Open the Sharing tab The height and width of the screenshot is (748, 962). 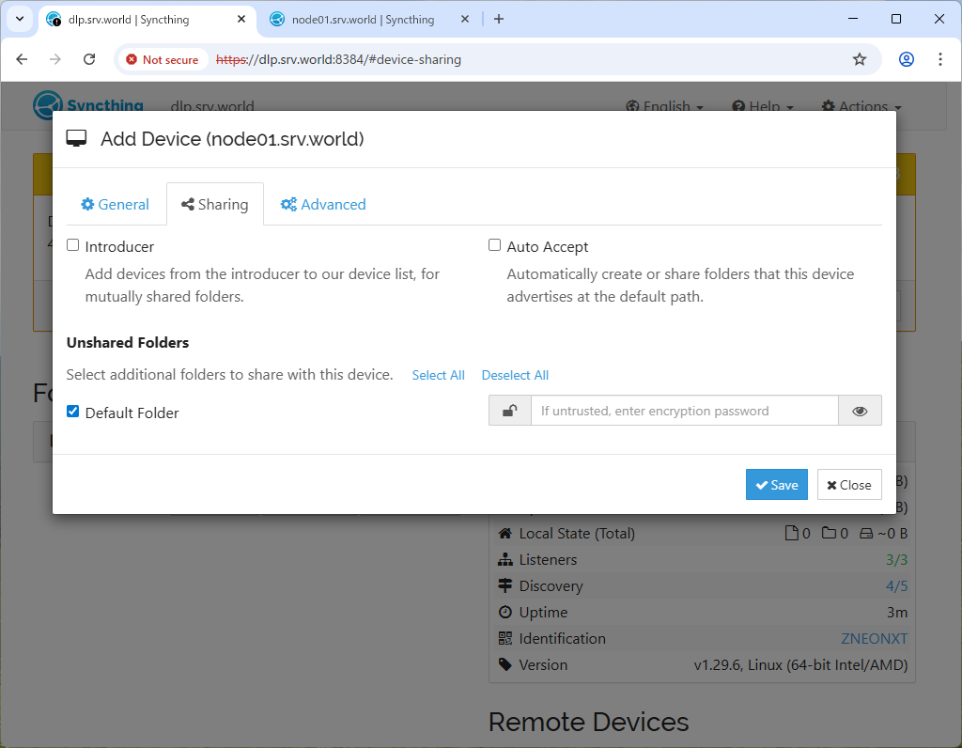215,204
